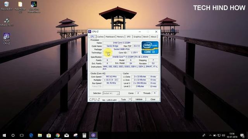Click the Tools button
The image size is (248, 139).
tap(124, 100)
